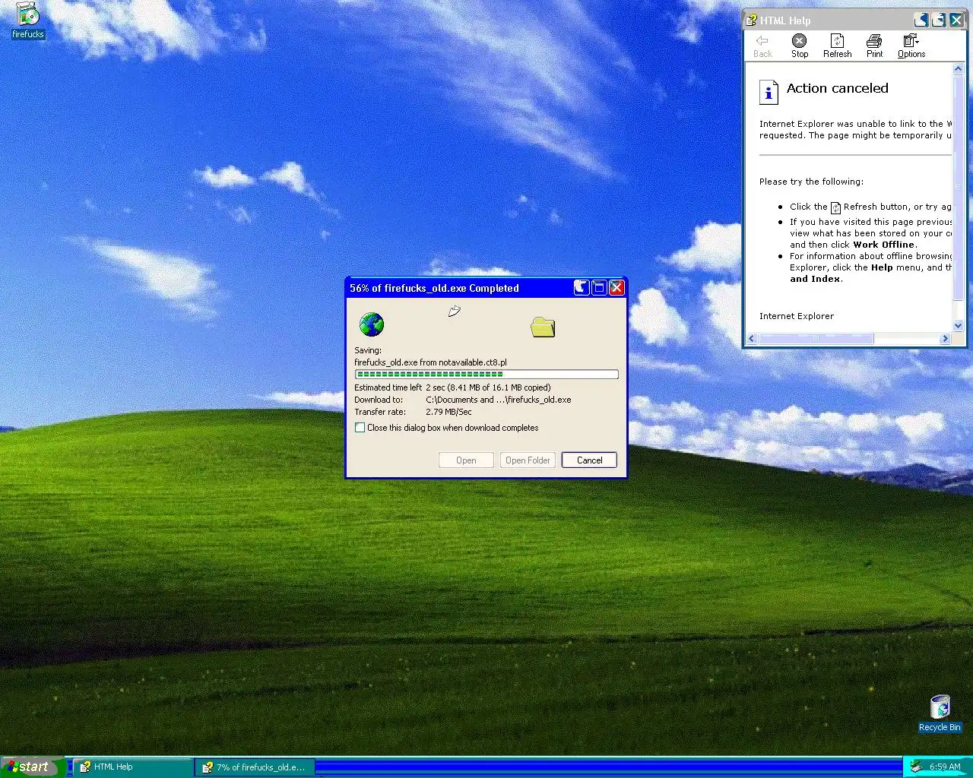
Task: Click the info icon beside Action canceled
Action: click(x=769, y=92)
